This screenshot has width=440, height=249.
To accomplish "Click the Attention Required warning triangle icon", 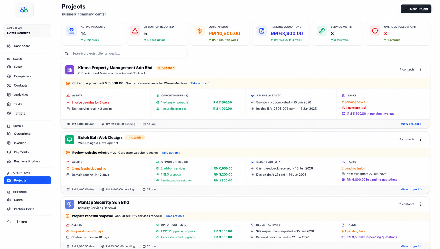I will (x=135, y=31).
